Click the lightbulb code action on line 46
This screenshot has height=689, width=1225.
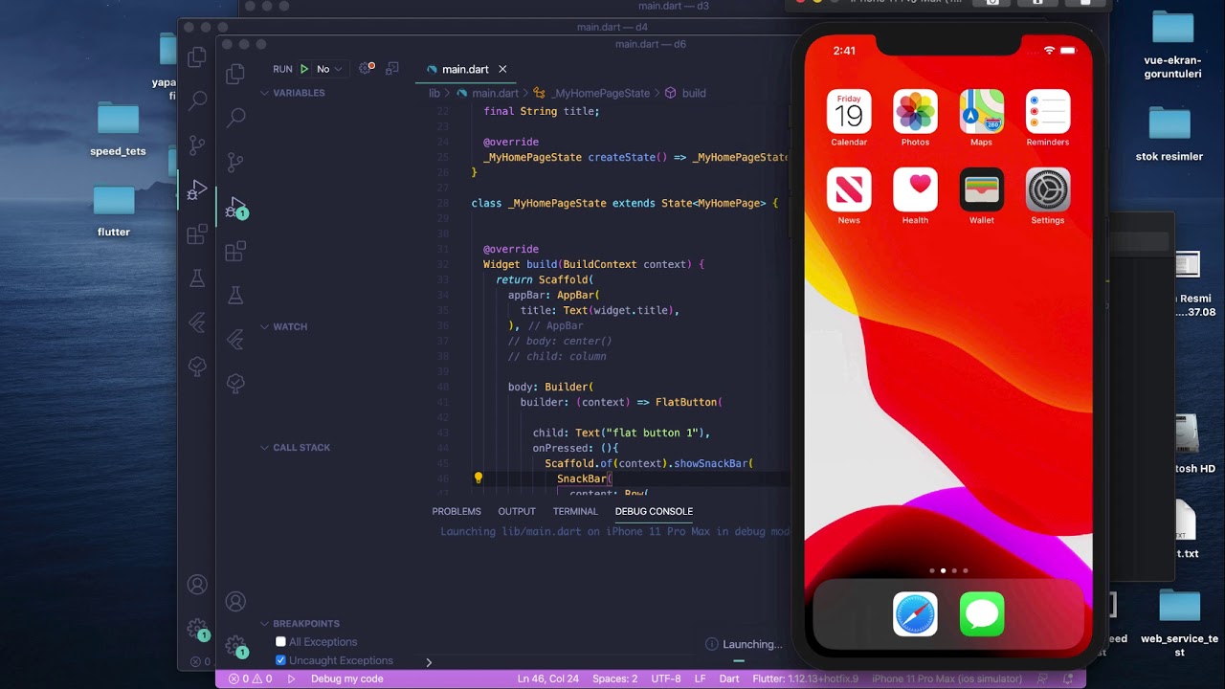point(479,478)
